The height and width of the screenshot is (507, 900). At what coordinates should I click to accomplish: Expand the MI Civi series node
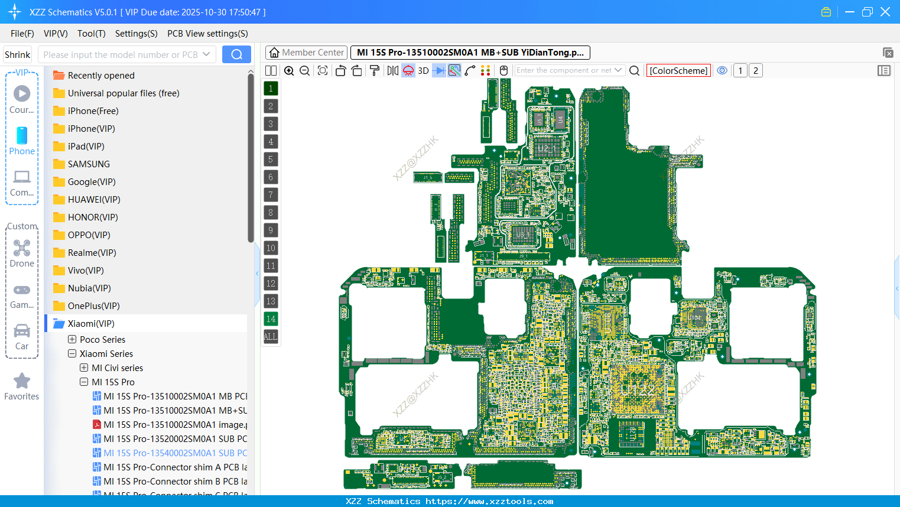[x=84, y=368]
